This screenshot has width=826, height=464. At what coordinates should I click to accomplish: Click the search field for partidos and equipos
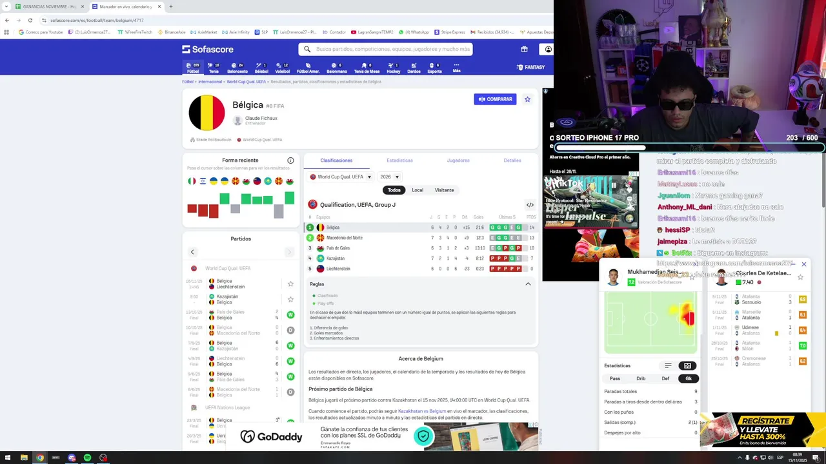click(385, 49)
